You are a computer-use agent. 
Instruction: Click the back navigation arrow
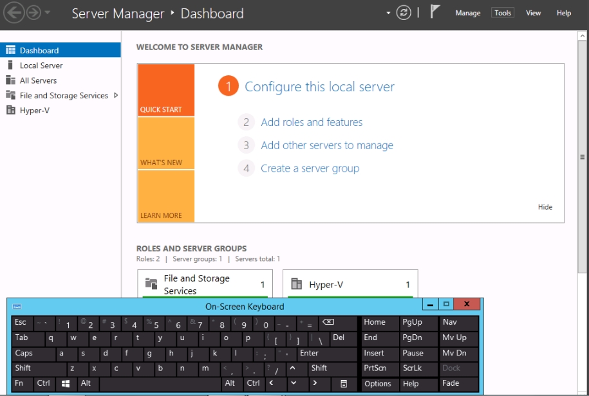click(x=14, y=13)
